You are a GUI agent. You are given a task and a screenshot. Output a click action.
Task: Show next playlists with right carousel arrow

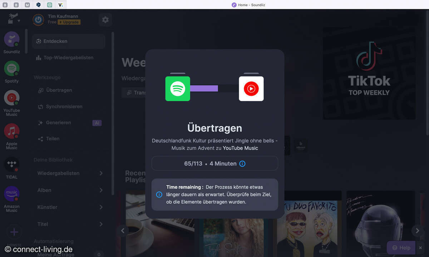417,231
